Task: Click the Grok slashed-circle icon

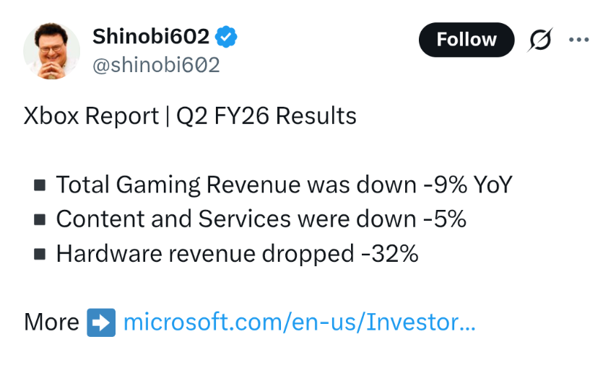Action: tap(539, 40)
